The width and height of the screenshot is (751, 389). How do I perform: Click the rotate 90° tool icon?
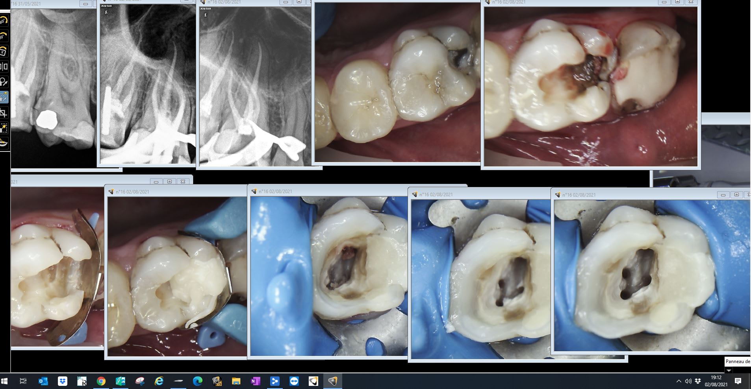click(4, 36)
